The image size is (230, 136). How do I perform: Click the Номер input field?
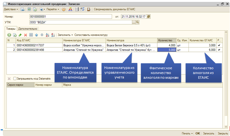pos(71,16)
